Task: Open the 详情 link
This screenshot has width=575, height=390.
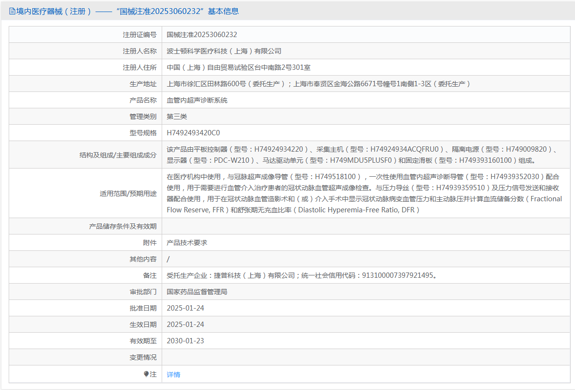Action: tap(173, 374)
